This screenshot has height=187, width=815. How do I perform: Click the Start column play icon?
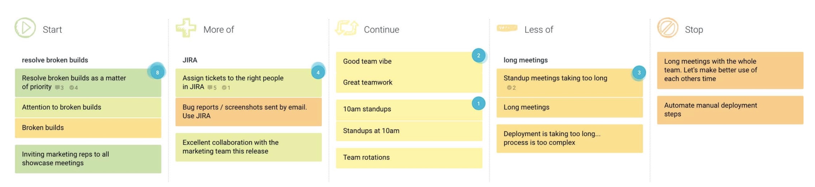pyautogui.click(x=25, y=28)
